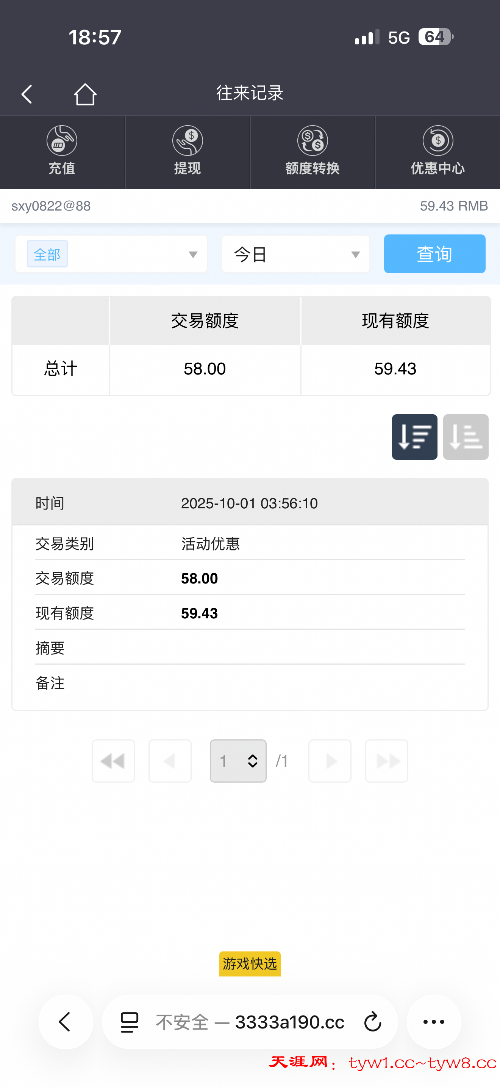
Task: Open browser page reader menu icon
Action: coord(130,1022)
